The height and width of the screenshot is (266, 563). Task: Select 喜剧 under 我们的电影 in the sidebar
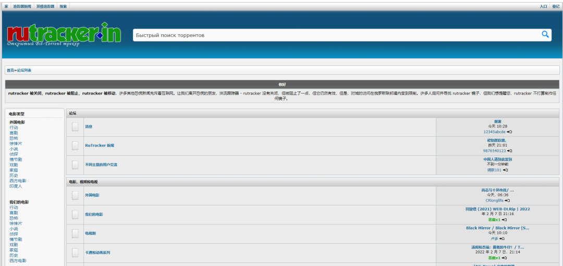click(14, 212)
